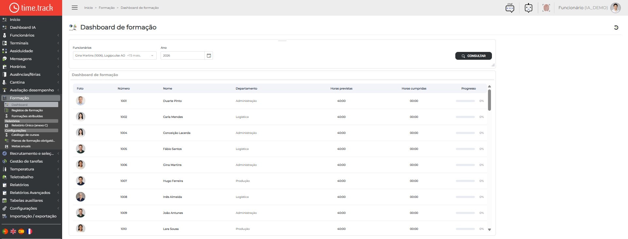Click Duarte Pinto's progress bar
Viewport: 628px width, 239px height.
coord(465,101)
